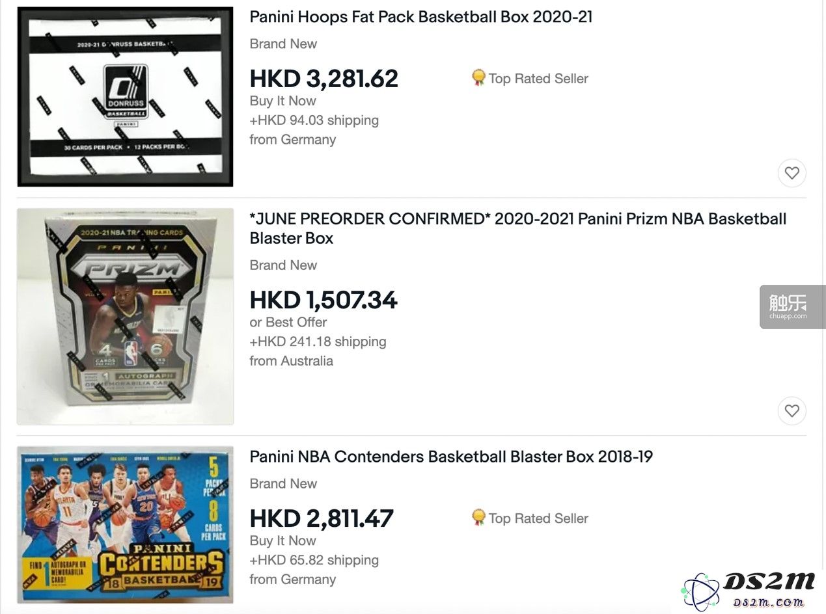The width and height of the screenshot is (826, 614).
Task: Click price HKD 2,811.47
Action: [322, 518]
